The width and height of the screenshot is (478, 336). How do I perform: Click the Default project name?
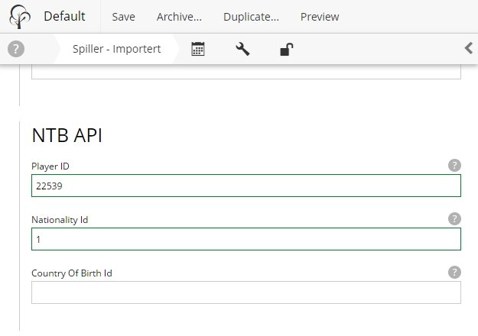[x=64, y=16]
